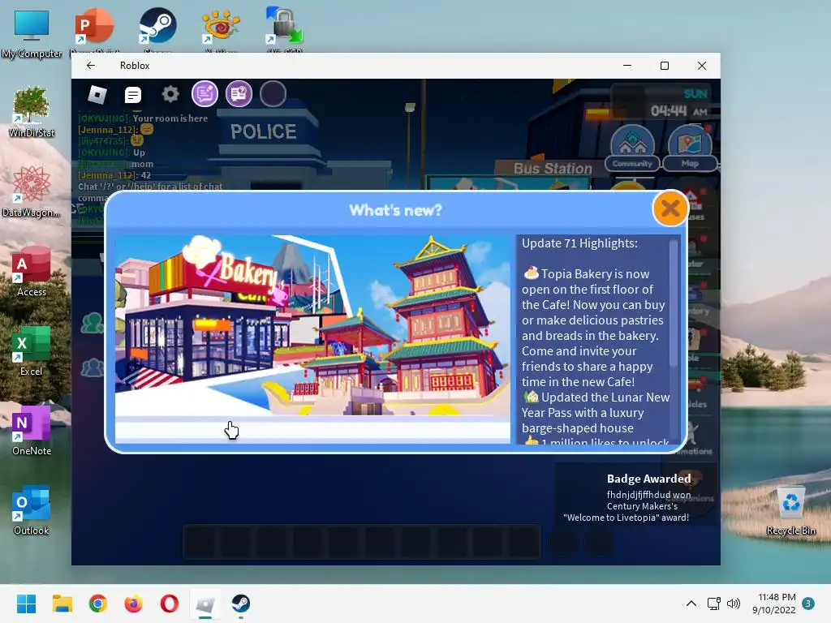831x623 pixels.
Task: Open the Outlook desktop shortcut
Action: (x=32, y=509)
